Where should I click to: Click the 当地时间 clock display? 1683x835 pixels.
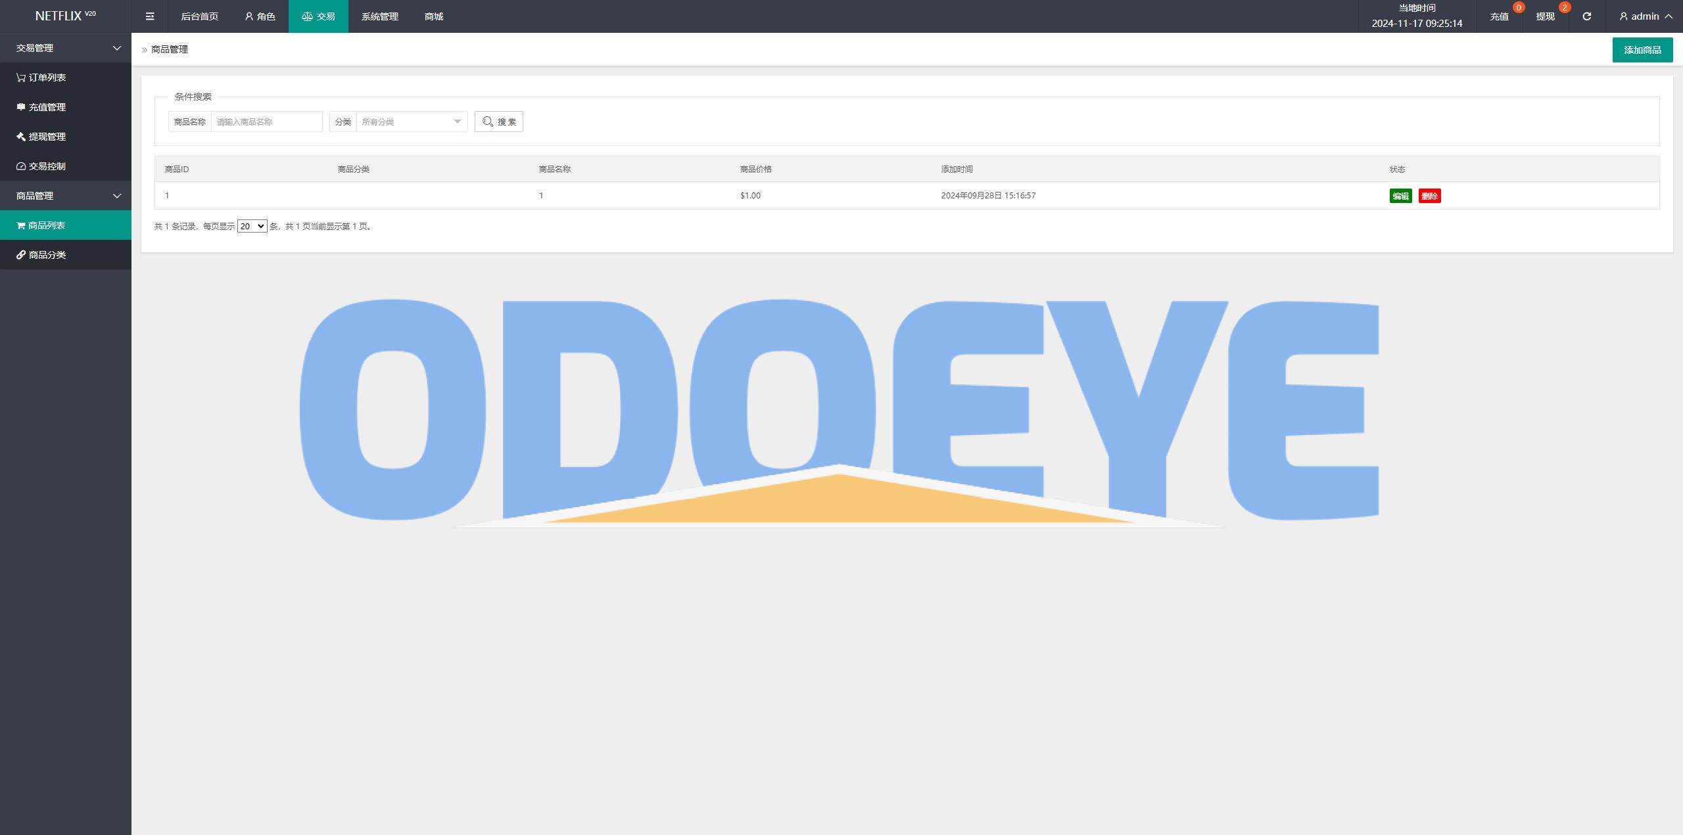coord(1417,16)
